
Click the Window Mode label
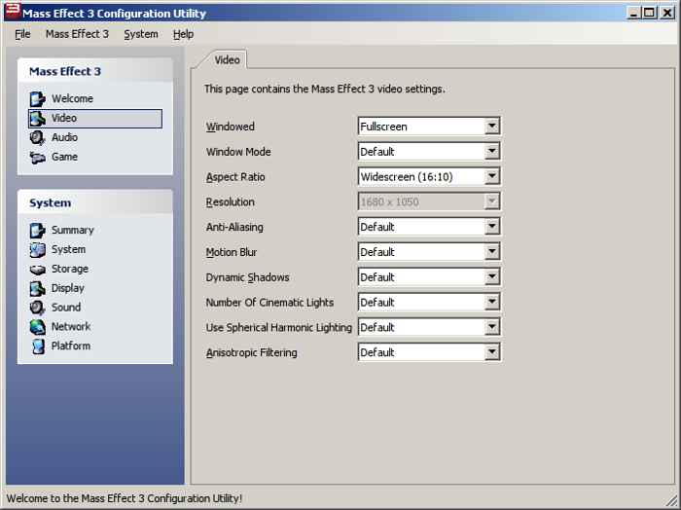238,152
